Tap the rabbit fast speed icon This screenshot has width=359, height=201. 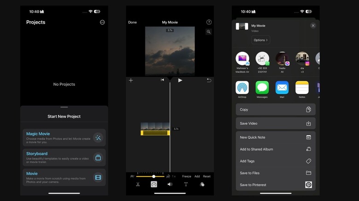168,176
